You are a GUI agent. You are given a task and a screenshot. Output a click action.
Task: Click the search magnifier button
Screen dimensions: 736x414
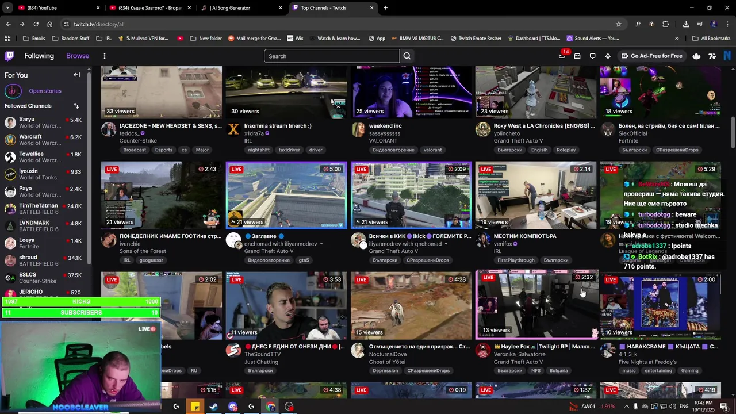click(407, 56)
